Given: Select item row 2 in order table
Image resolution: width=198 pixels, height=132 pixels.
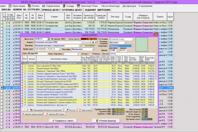Looking at the screenshot, I should (88, 66).
